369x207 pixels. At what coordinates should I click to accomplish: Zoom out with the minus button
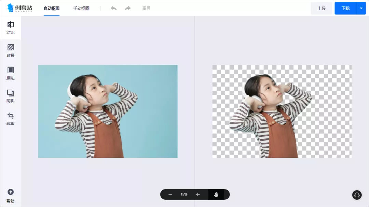[170, 194]
